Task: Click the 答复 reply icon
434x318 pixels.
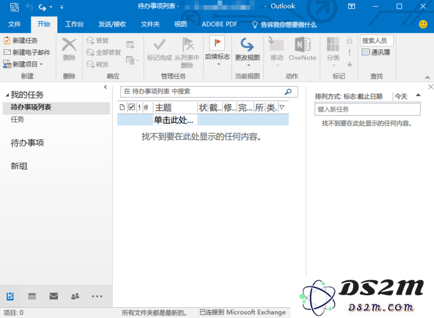Action: (90, 40)
